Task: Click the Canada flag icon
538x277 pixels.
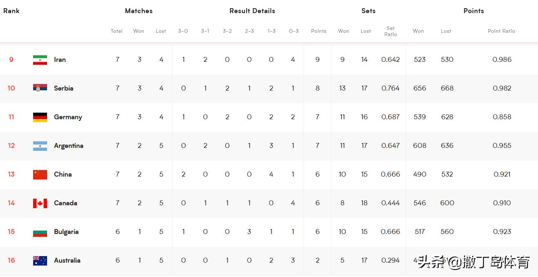Action: pos(40,203)
